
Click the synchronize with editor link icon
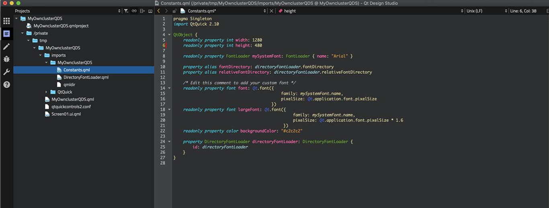(134, 11)
